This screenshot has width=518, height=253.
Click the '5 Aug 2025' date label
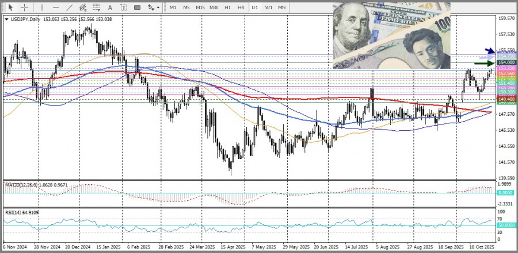(x=388, y=247)
